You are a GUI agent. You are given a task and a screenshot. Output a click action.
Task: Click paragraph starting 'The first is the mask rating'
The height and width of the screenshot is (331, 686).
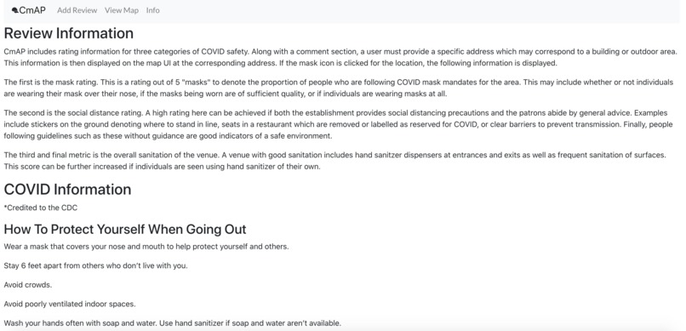coord(339,88)
